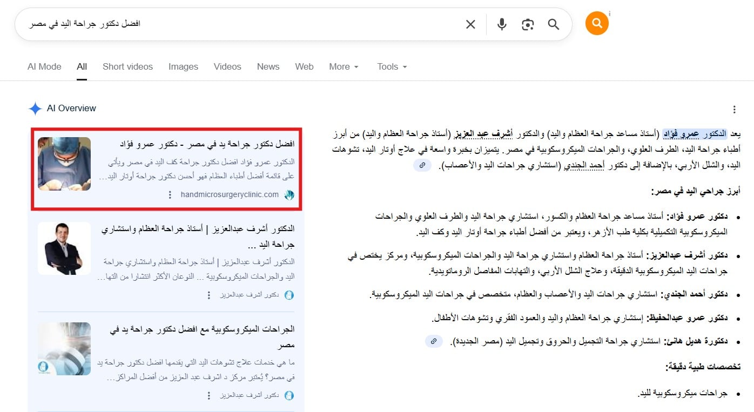754x412 pixels.
Task: Switch to the Images tab
Action: click(183, 67)
